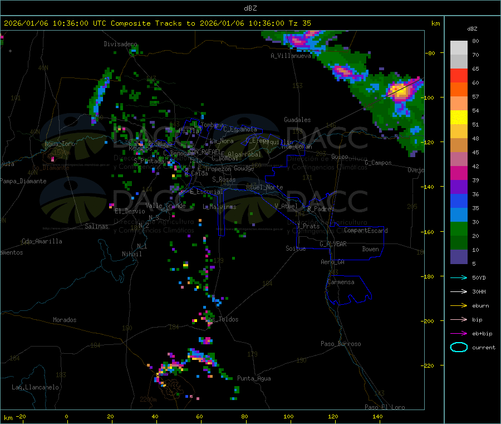Image resolution: width=501 pixels, height=424 pixels.
Task: Click the Carmensa place label
Action: pyautogui.click(x=341, y=282)
